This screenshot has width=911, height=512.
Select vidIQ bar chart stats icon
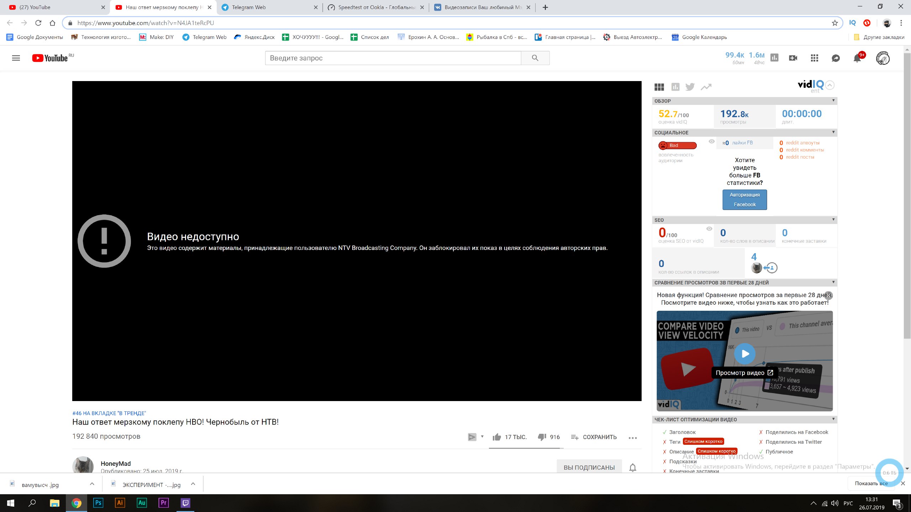pyautogui.click(x=675, y=87)
